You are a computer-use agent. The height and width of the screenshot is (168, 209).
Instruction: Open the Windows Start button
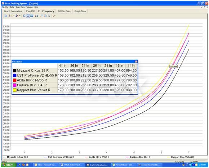8,165
